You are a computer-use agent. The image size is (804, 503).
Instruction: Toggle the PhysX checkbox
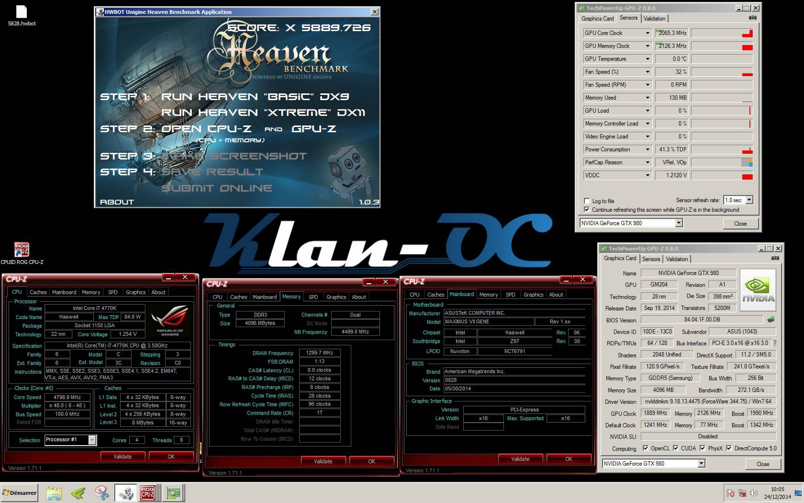703,448
